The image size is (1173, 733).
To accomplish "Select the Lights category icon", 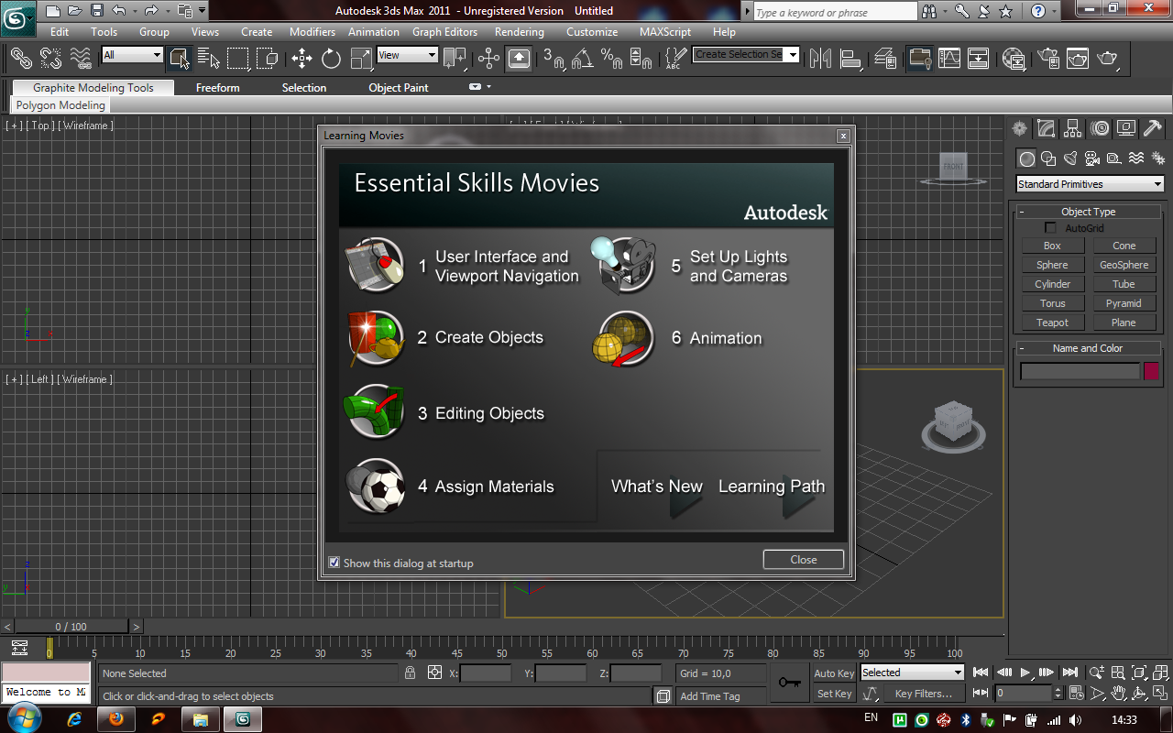I will 1069,159.
